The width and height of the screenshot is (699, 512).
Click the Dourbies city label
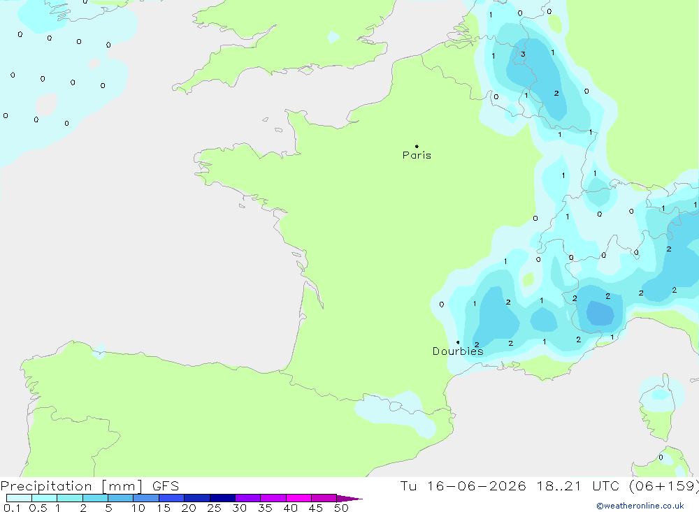click(x=458, y=351)
